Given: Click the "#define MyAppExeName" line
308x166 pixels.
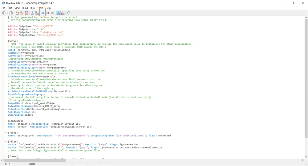Looking at the screenshot, I should coord(35,35).
